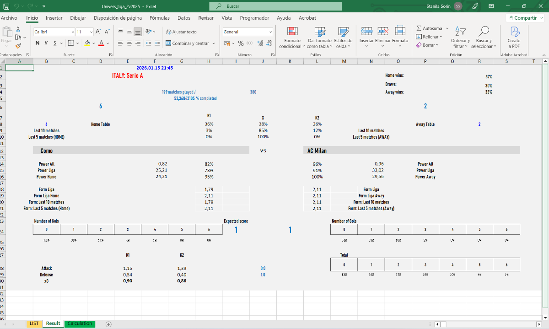The image size is (549, 329).
Task: Toggle italic K formatting
Action: point(46,43)
